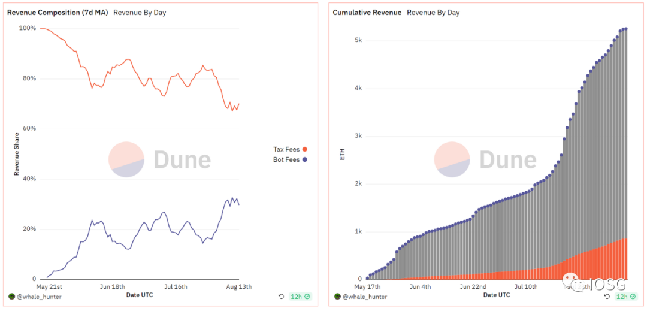
Task: Toggle the Tax Fees legend series
Action: click(290, 149)
